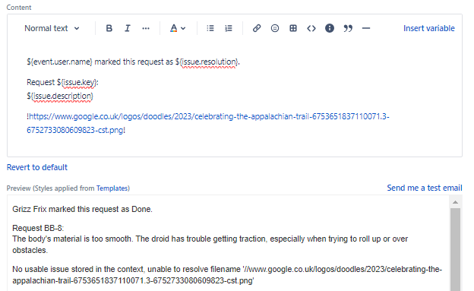Screen dimensions: 474x291
Task: Click the ${issue.key} variable in editor
Action: 77,83
